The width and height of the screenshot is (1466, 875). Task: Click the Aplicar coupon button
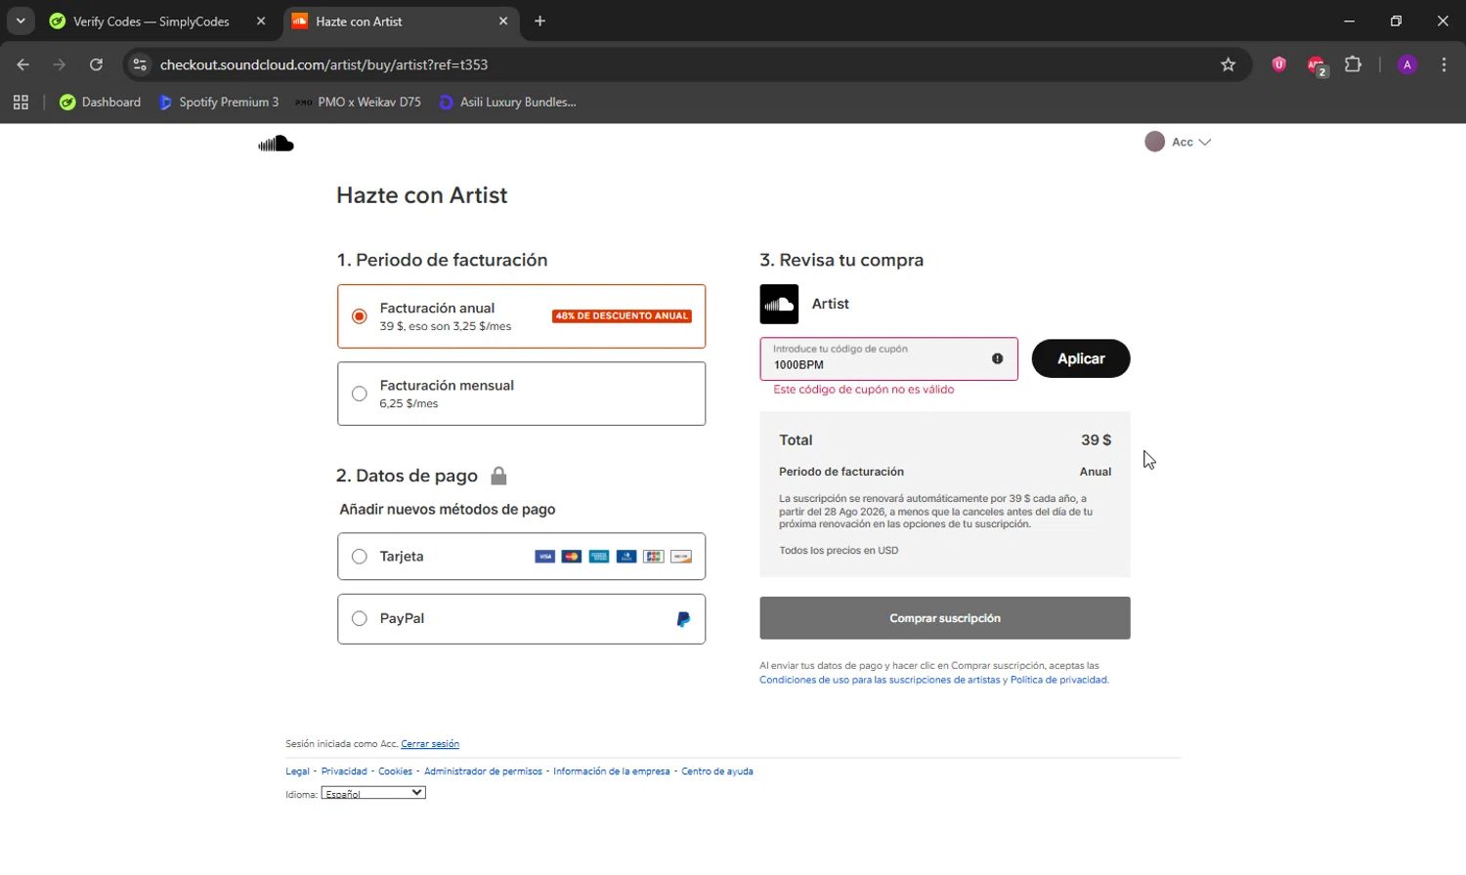(1081, 358)
